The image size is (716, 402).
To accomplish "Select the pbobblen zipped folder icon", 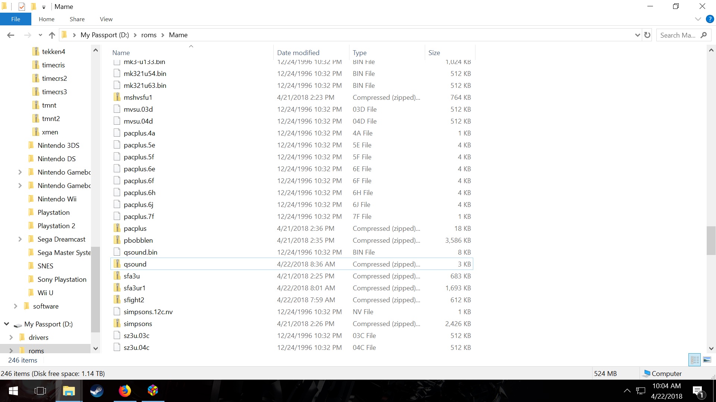I will tap(117, 240).
